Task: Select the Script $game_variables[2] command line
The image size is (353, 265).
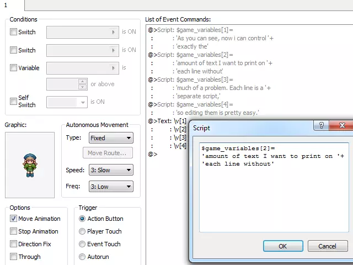Action: (x=190, y=55)
